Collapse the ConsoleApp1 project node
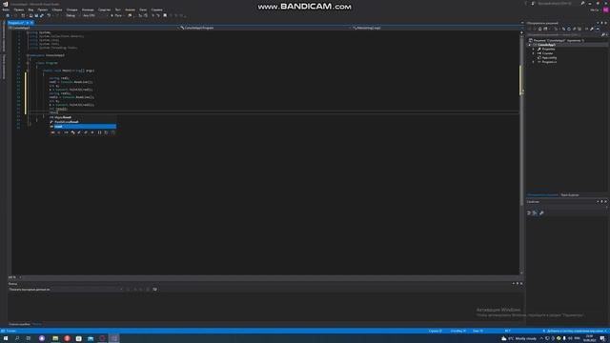610x343 pixels. pos(530,45)
